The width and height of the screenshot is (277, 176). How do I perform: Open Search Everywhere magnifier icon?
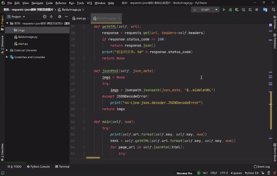coord(273,10)
